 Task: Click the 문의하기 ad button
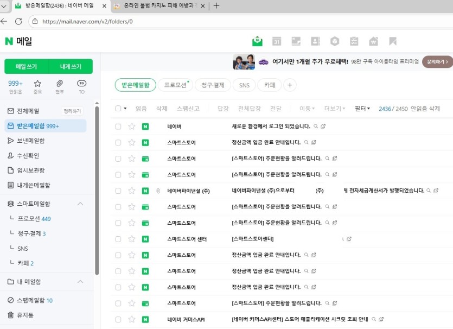click(437, 61)
